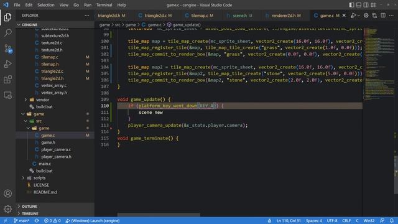Toggle secondary side bar layout icon
The width and height of the screenshot is (398, 224).
366,5
